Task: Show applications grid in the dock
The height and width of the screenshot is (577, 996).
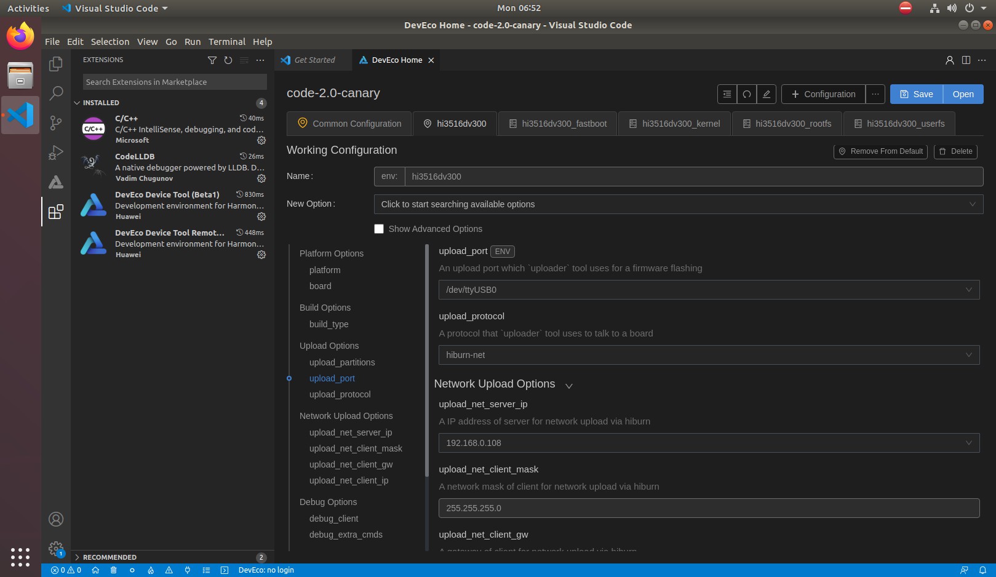Action: coord(20,557)
